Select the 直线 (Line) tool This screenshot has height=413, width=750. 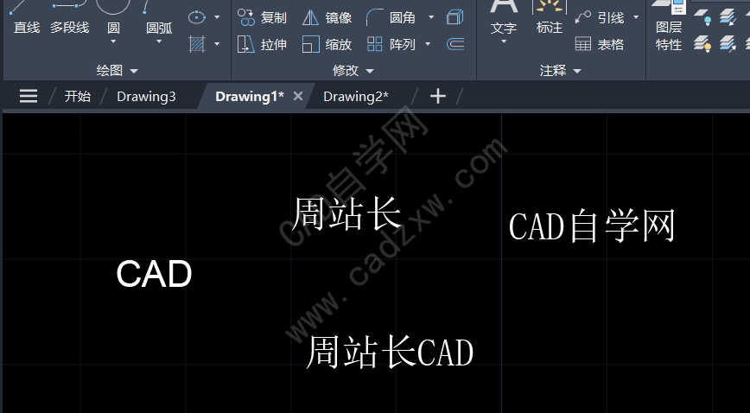point(26,19)
